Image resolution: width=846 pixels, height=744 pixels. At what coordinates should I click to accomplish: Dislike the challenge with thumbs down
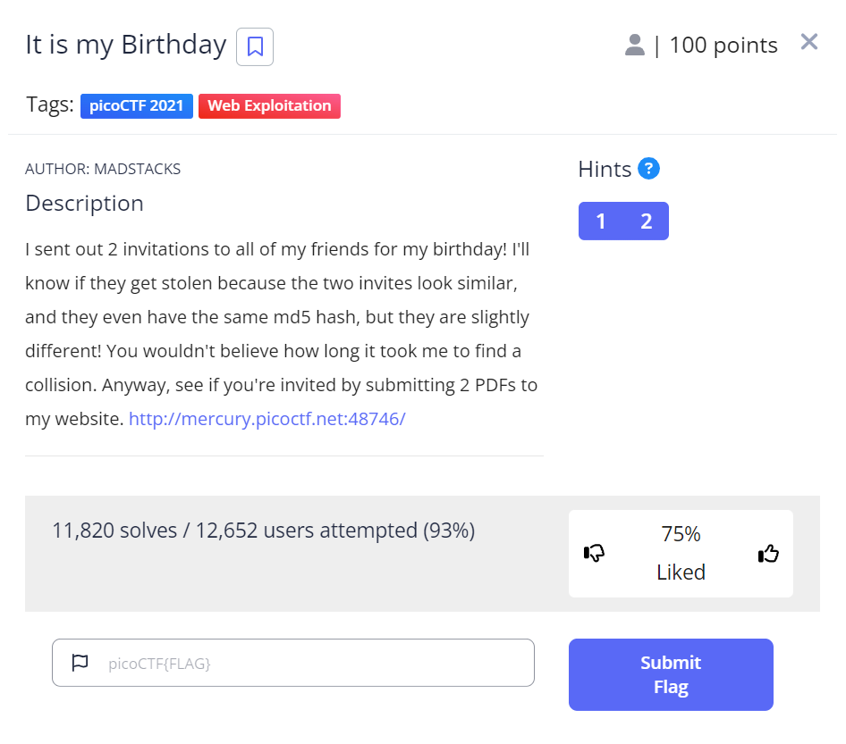594,554
